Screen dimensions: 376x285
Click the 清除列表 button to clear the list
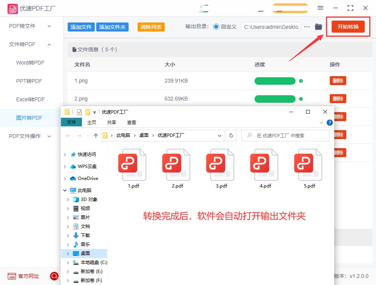[x=151, y=27]
